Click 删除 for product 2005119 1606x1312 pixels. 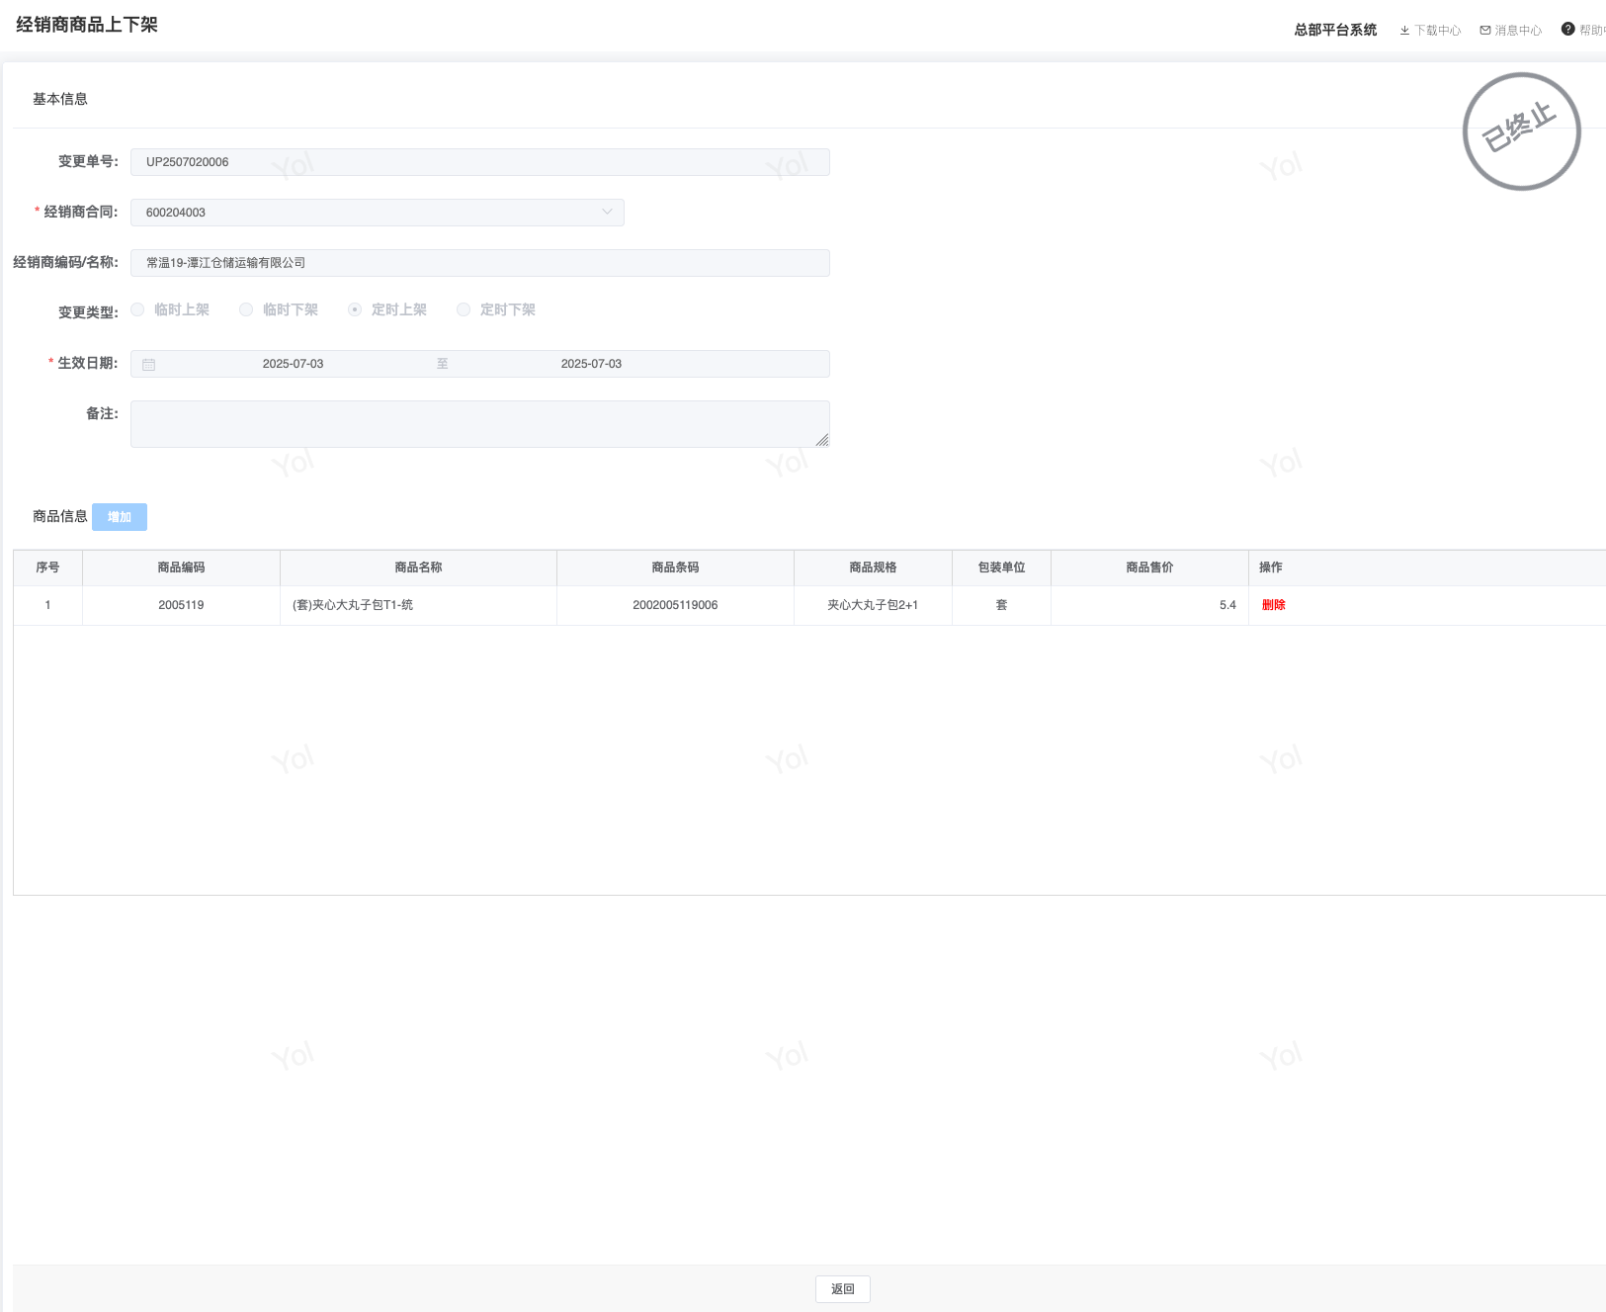pyautogui.click(x=1273, y=605)
